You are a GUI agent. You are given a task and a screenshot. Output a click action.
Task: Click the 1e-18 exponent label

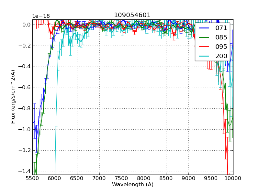point(41,16)
